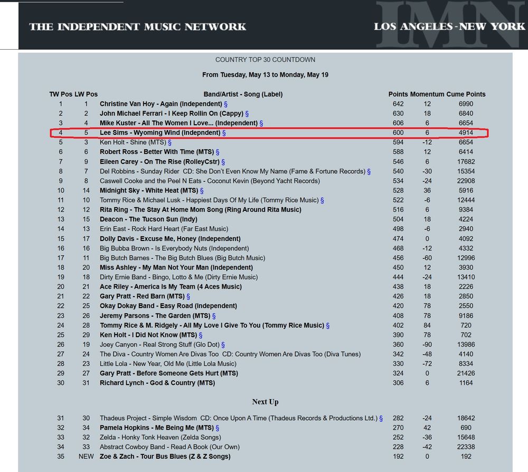Open the § link beside Gary Pratt - Red Barn
528x472 pixels.
(188, 297)
